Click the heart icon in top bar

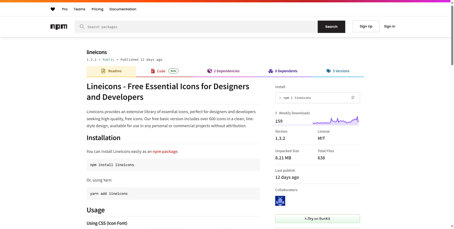[x=53, y=9]
